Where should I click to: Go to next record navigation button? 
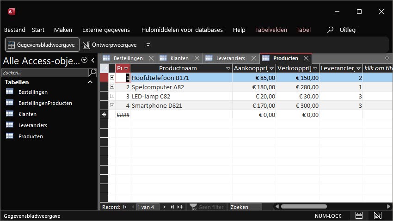165,207
